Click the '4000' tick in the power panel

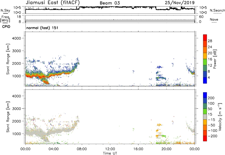(x=17, y=38)
